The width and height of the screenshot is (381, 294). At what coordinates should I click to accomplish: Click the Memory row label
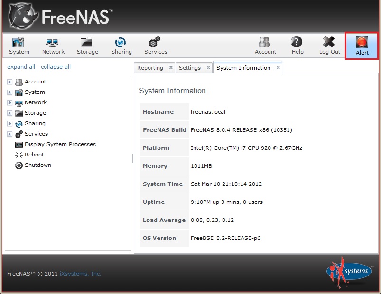click(155, 166)
